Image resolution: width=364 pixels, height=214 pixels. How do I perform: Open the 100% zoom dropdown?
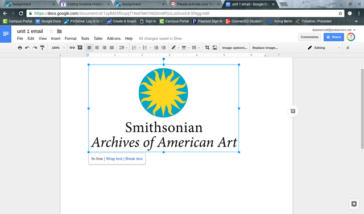[x=58, y=48]
